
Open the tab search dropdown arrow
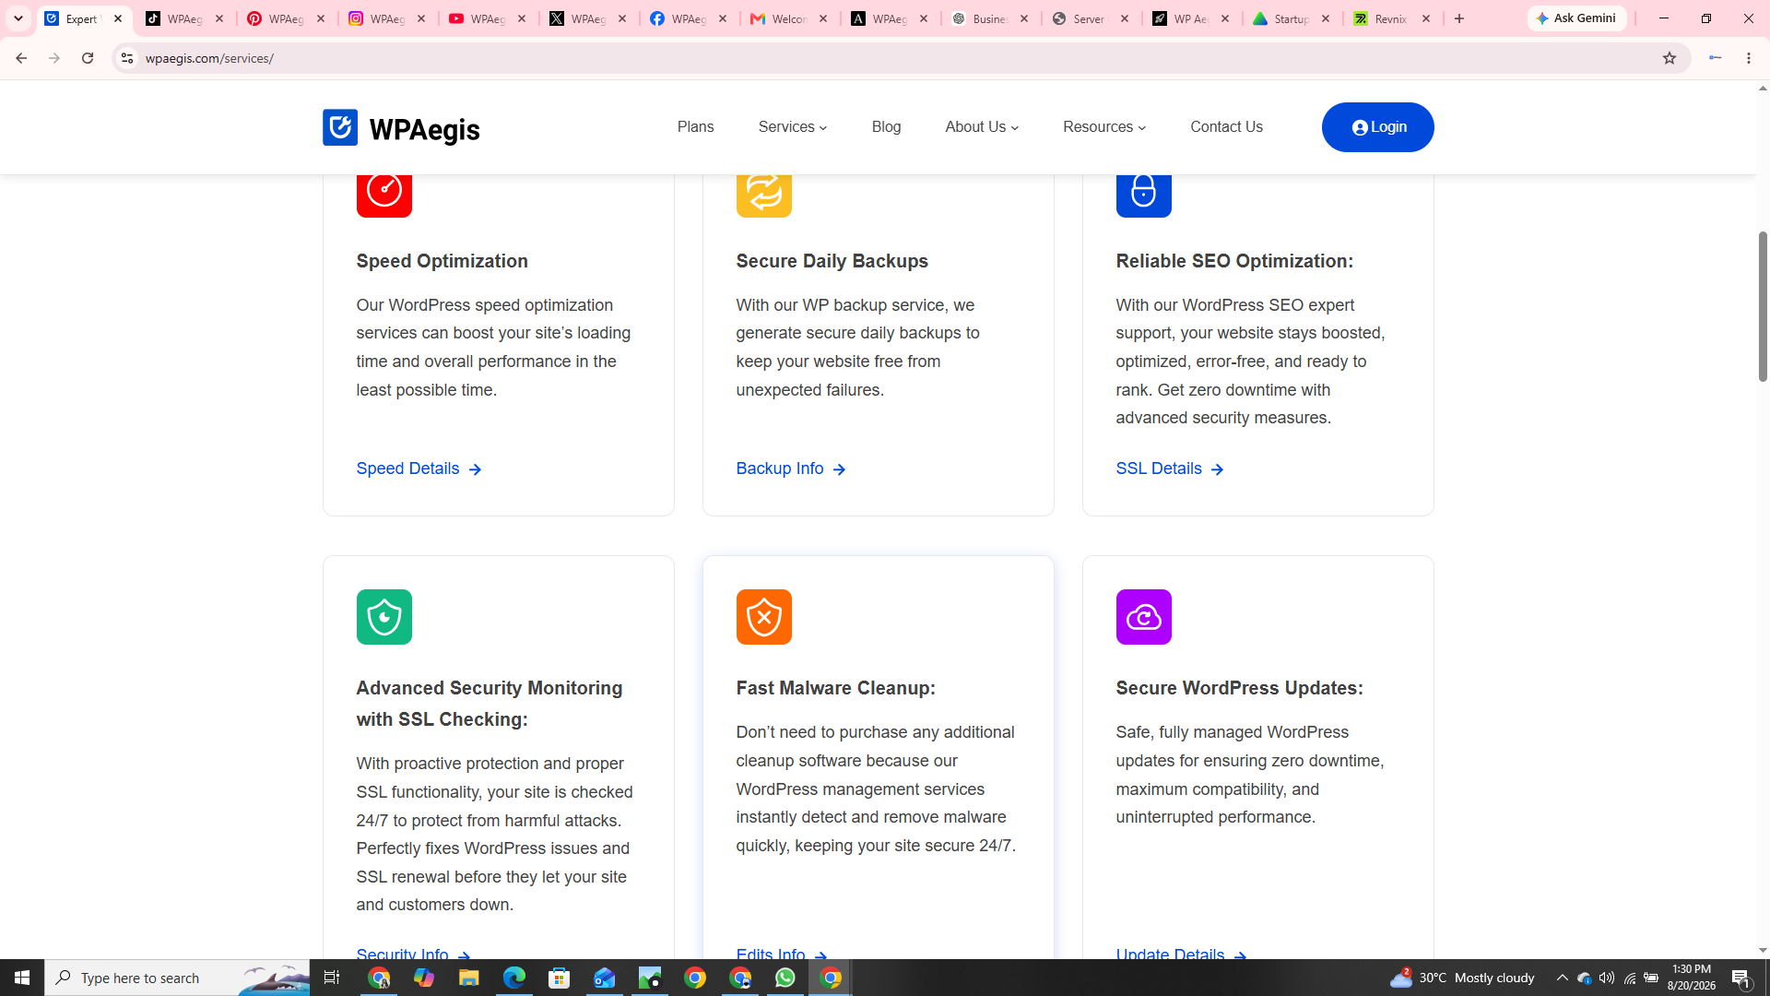[x=18, y=18]
